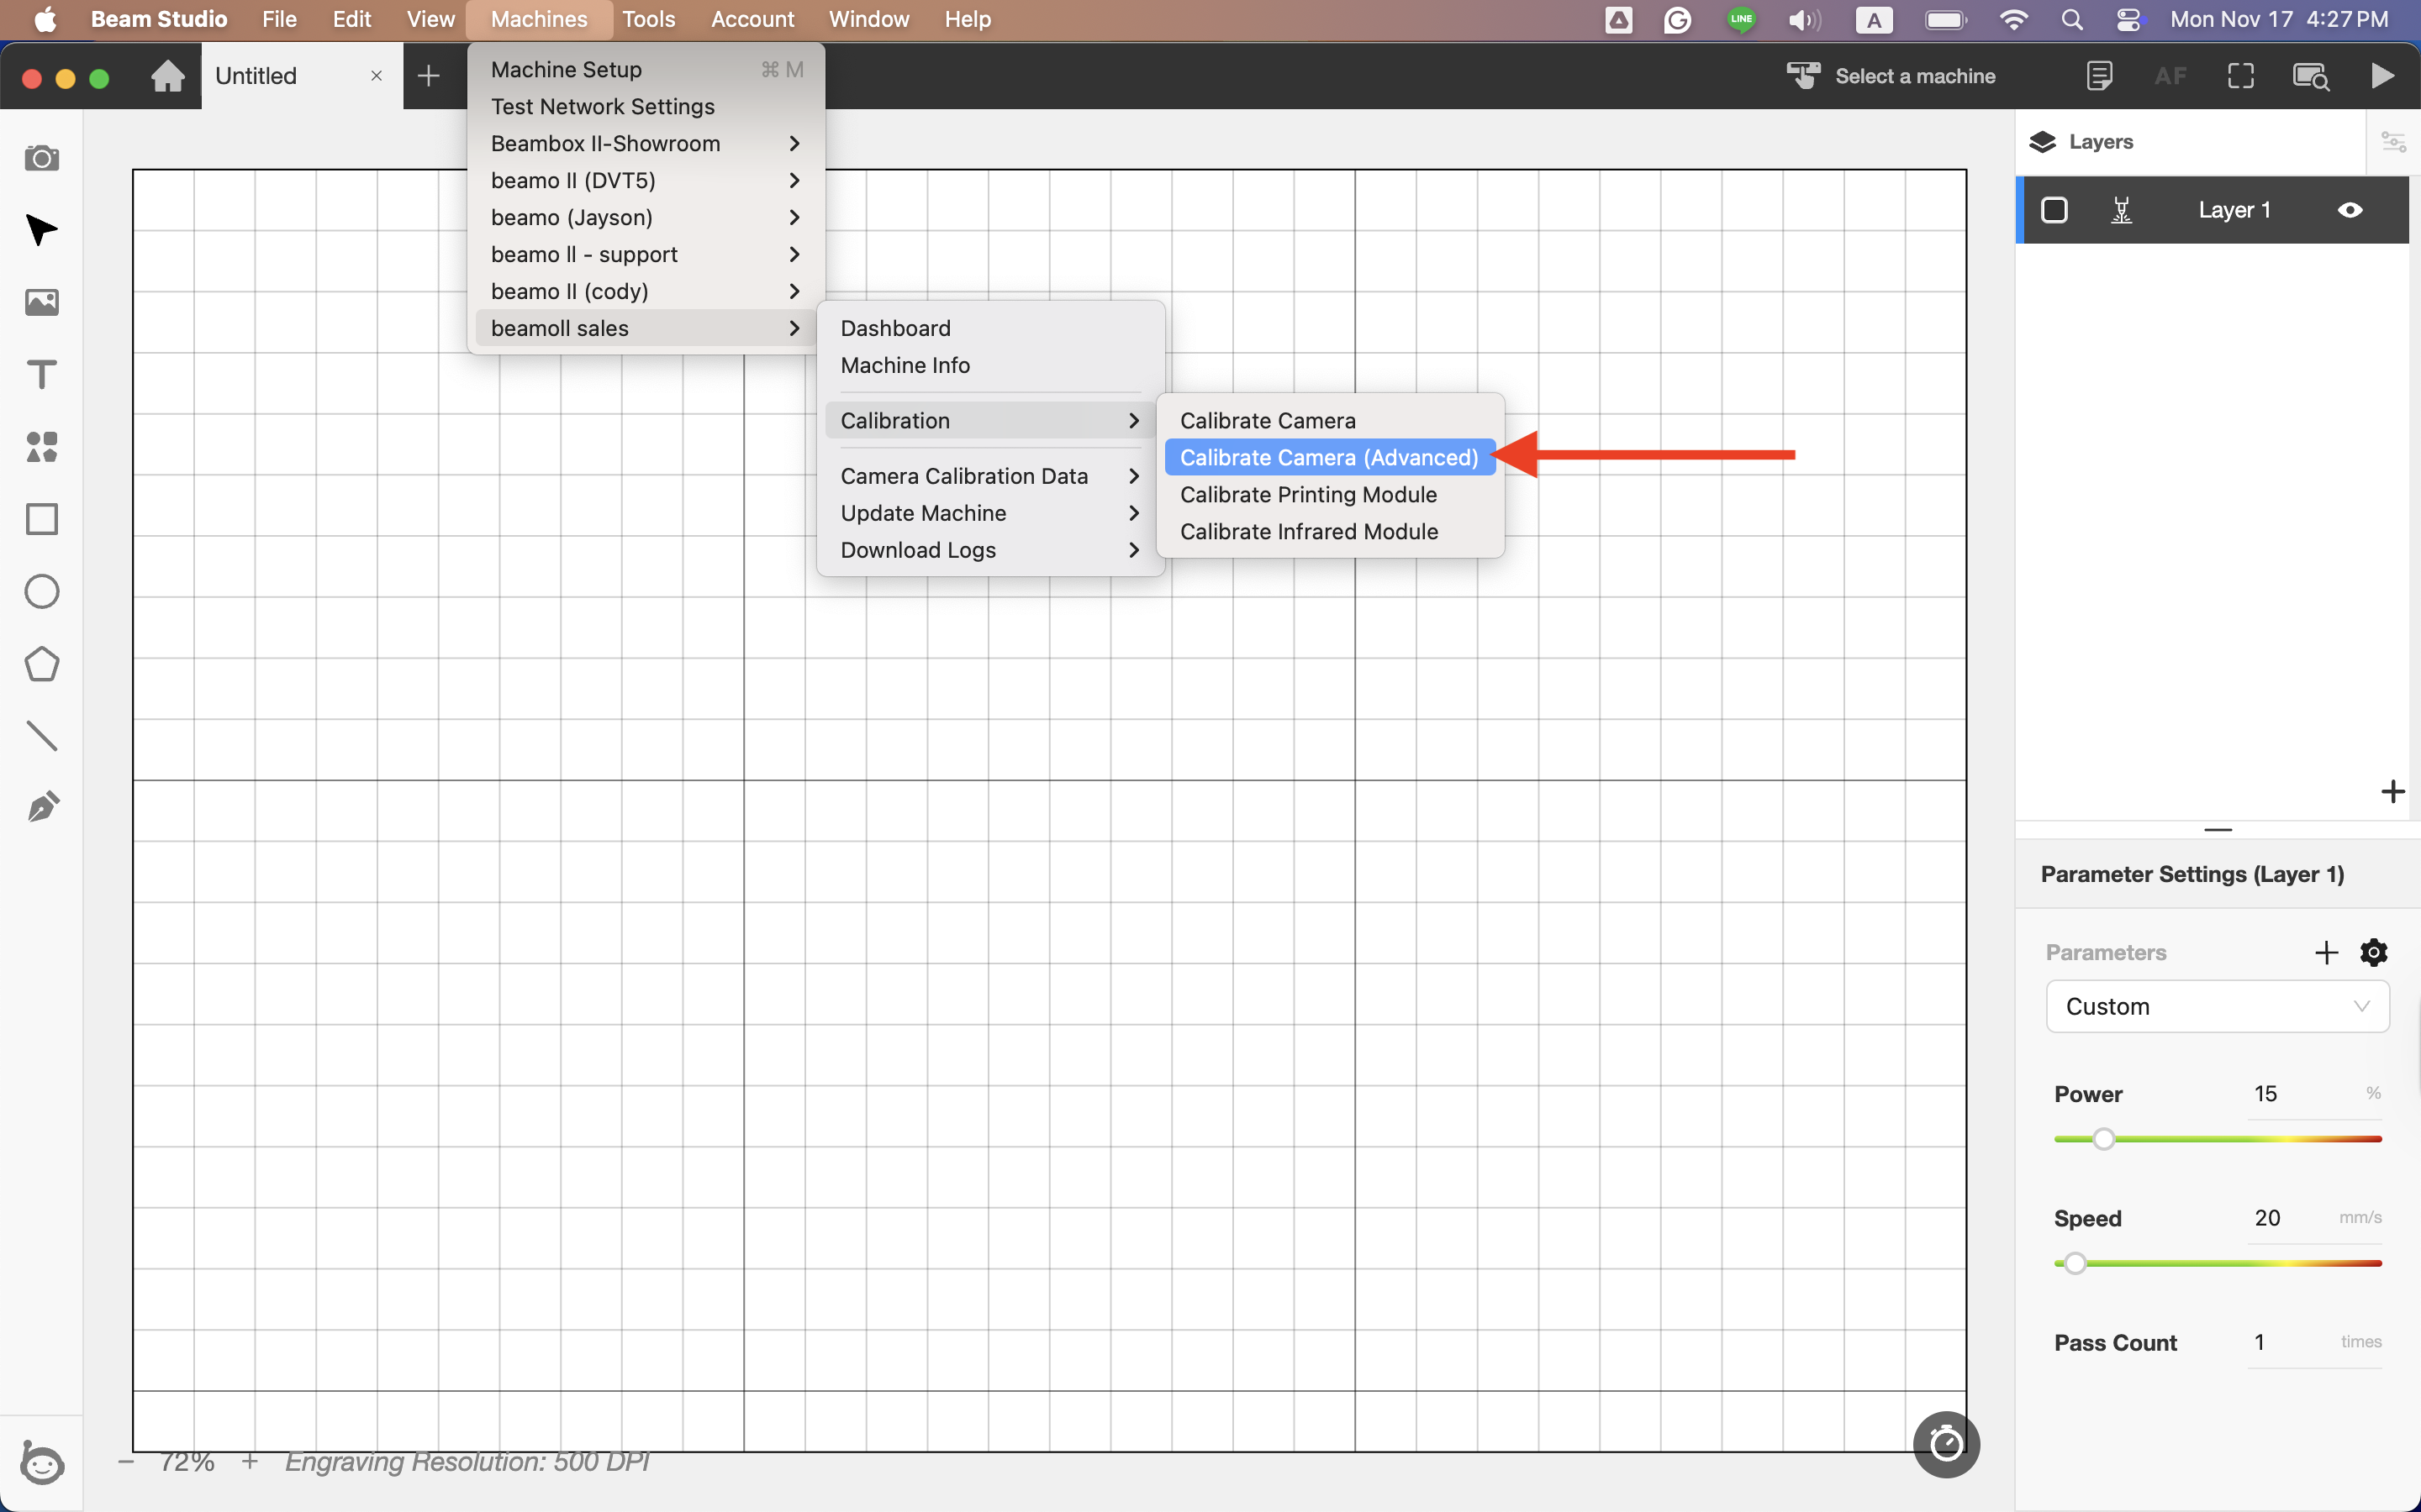Click Select a machine button
This screenshot has width=2421, height=1512.
coord(1891,76)
